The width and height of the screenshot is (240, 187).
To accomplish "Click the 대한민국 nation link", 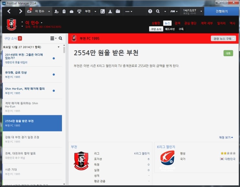I will coord(230,159).
